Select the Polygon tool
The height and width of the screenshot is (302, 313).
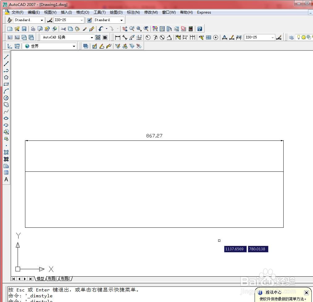(x=6, y=77)
